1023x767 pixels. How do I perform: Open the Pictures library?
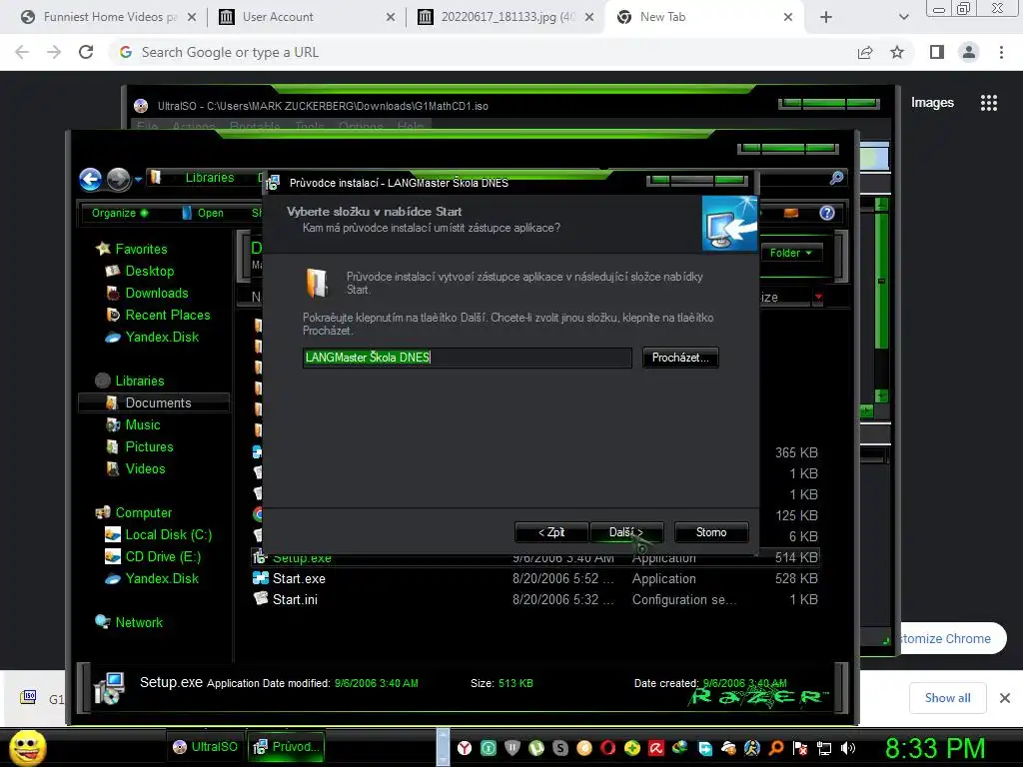click(x=149, y=446)
